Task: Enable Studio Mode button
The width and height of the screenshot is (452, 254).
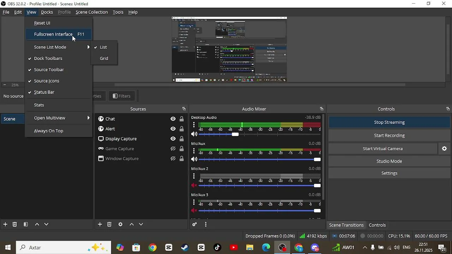Action: click(x=389, y=161)
